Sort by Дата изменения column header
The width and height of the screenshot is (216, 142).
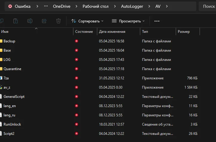point(119,32)
